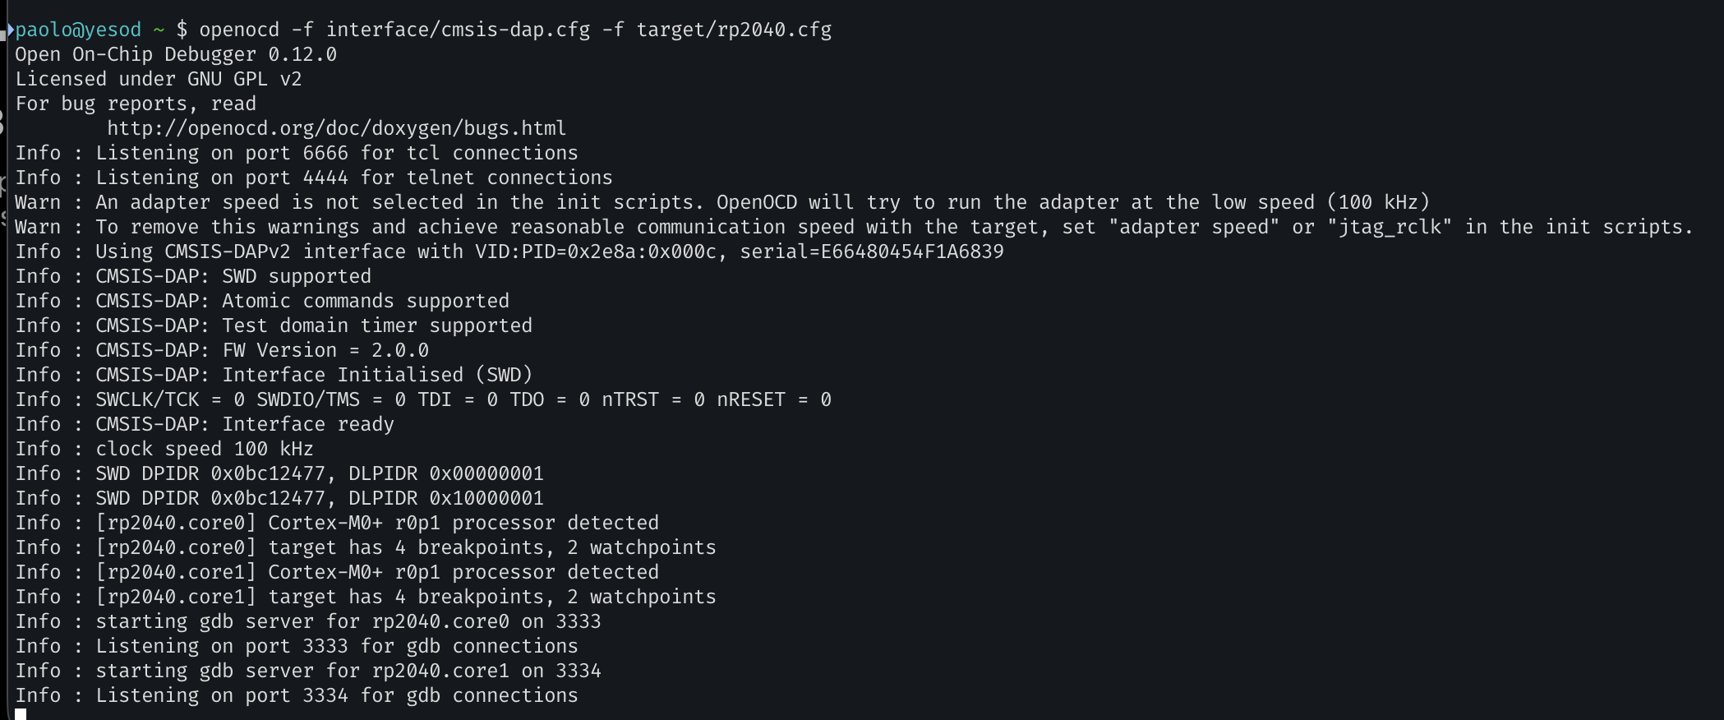Open the openocd.org bugs.html URL
This screenshot has height=720, width=1724.
(x=336, y=128)
